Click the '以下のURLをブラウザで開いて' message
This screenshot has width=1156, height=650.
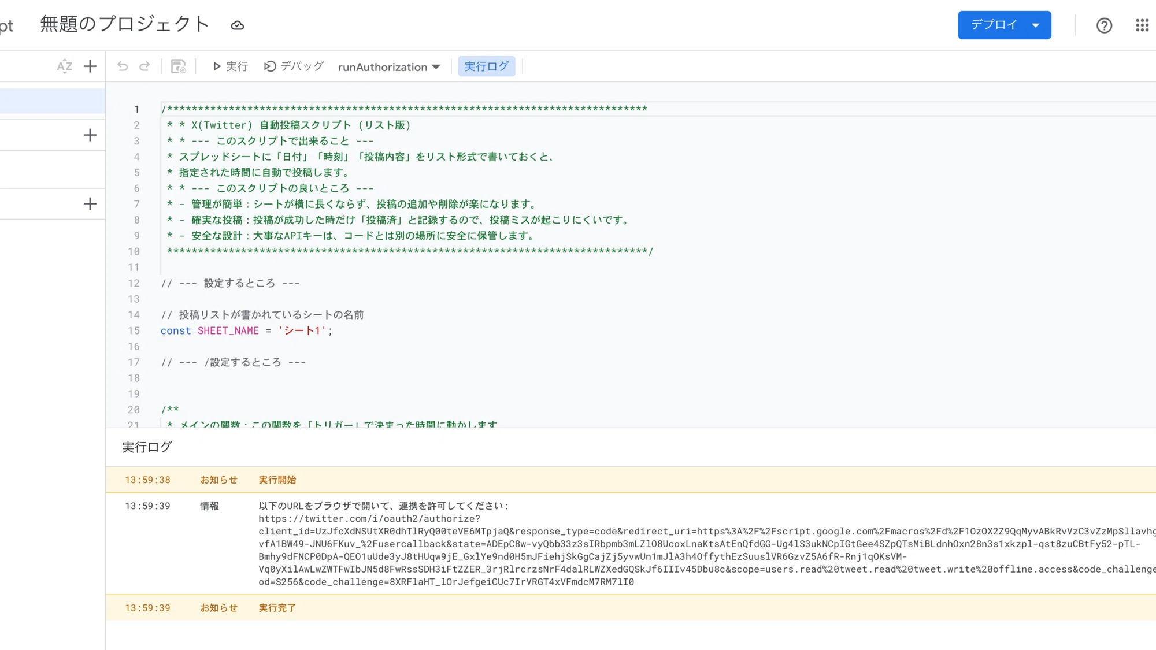pos(383,506)
